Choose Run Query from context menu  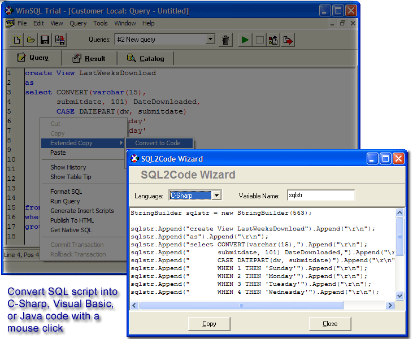point(82,201)
